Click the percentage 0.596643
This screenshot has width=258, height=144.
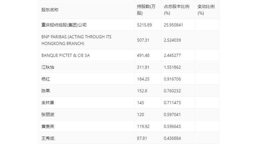click(x=172, y=127)
